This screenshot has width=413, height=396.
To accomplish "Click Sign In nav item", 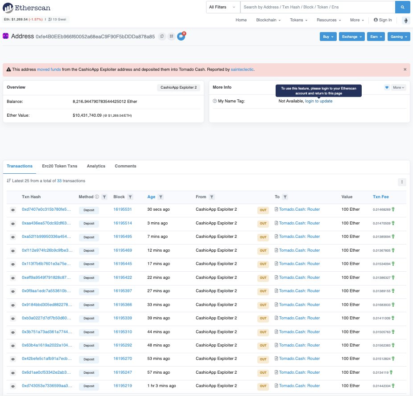I will (382, 20).
